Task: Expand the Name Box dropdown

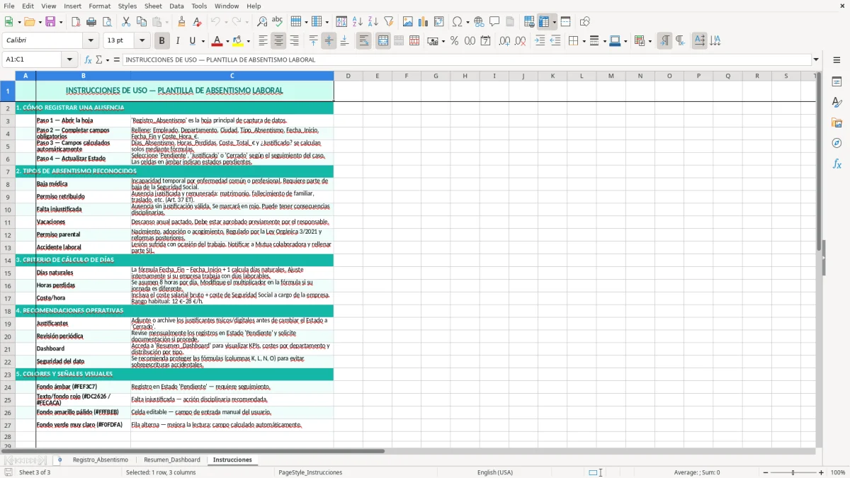Action: pos(70,59)
